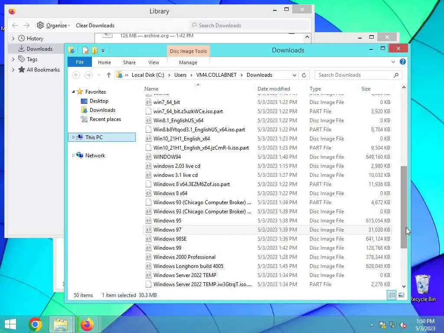The image size is (444, 333).
Task: Open Google Chrome from taskbar
Action: (x=35, y=324)
